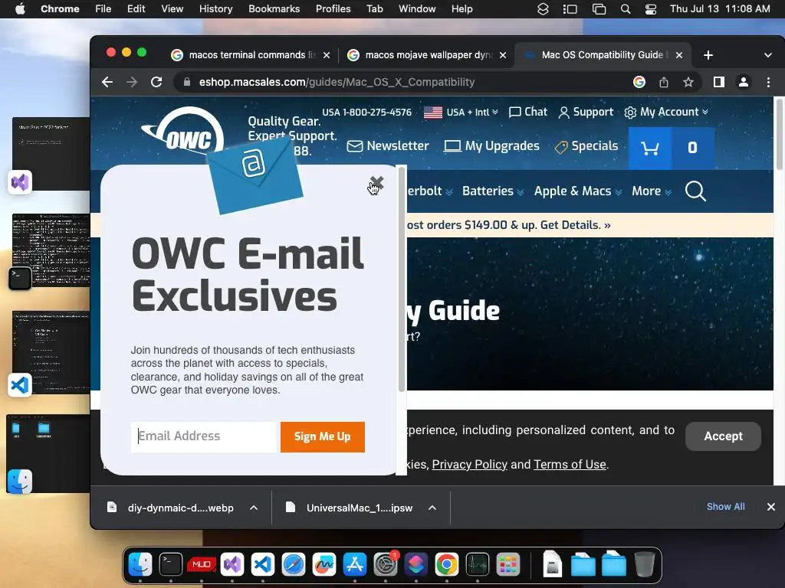Viewport: 785px width, 588px height.
Task: Open the Terms of Use link
Action: pos(570,465)
